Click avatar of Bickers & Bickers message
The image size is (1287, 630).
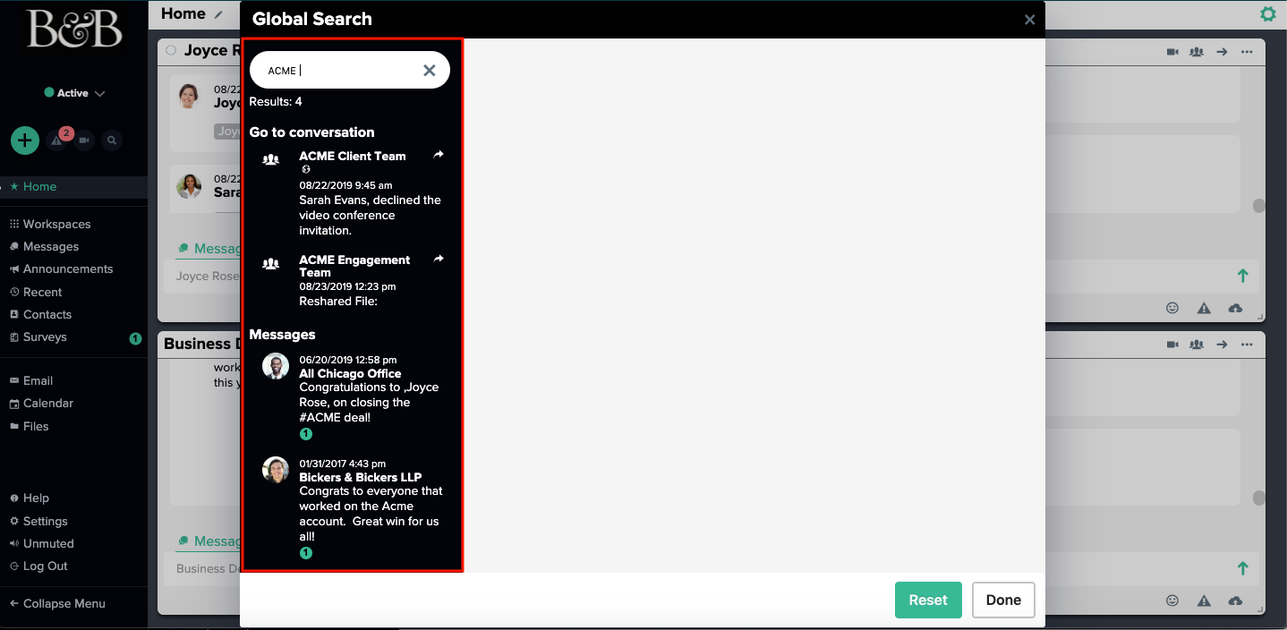coord(276,470)
